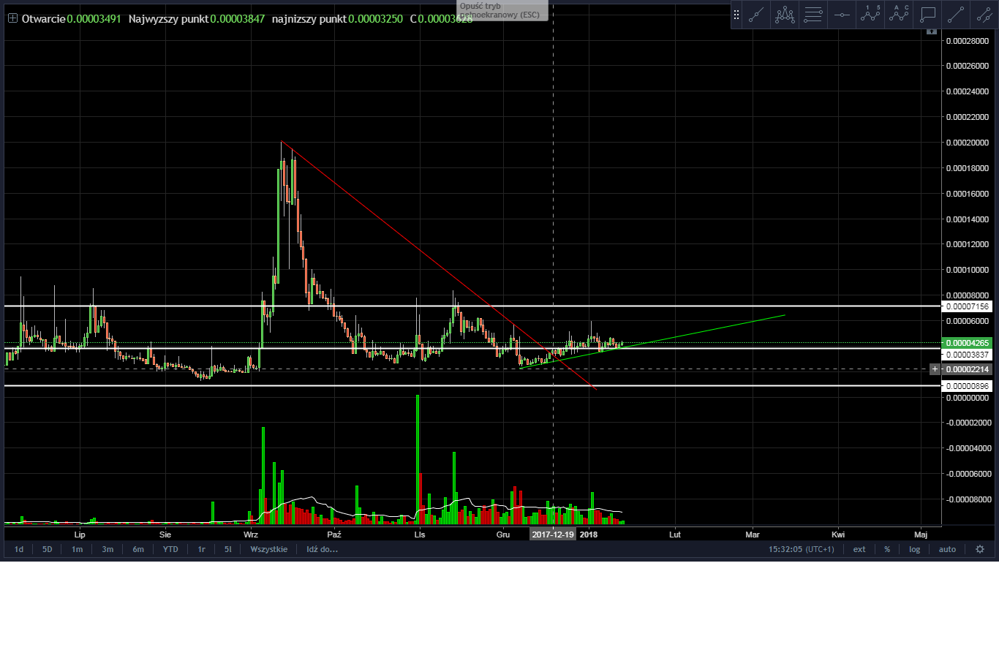Select the Parallel Channel tool

click(983, 15)
